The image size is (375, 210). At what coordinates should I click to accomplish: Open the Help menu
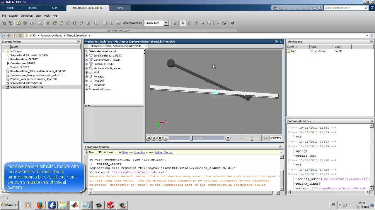point(55,16)
